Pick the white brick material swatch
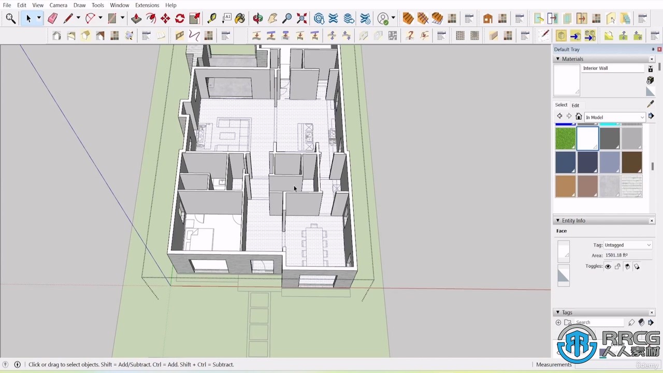The image size is (663, 373). (631, 186)
